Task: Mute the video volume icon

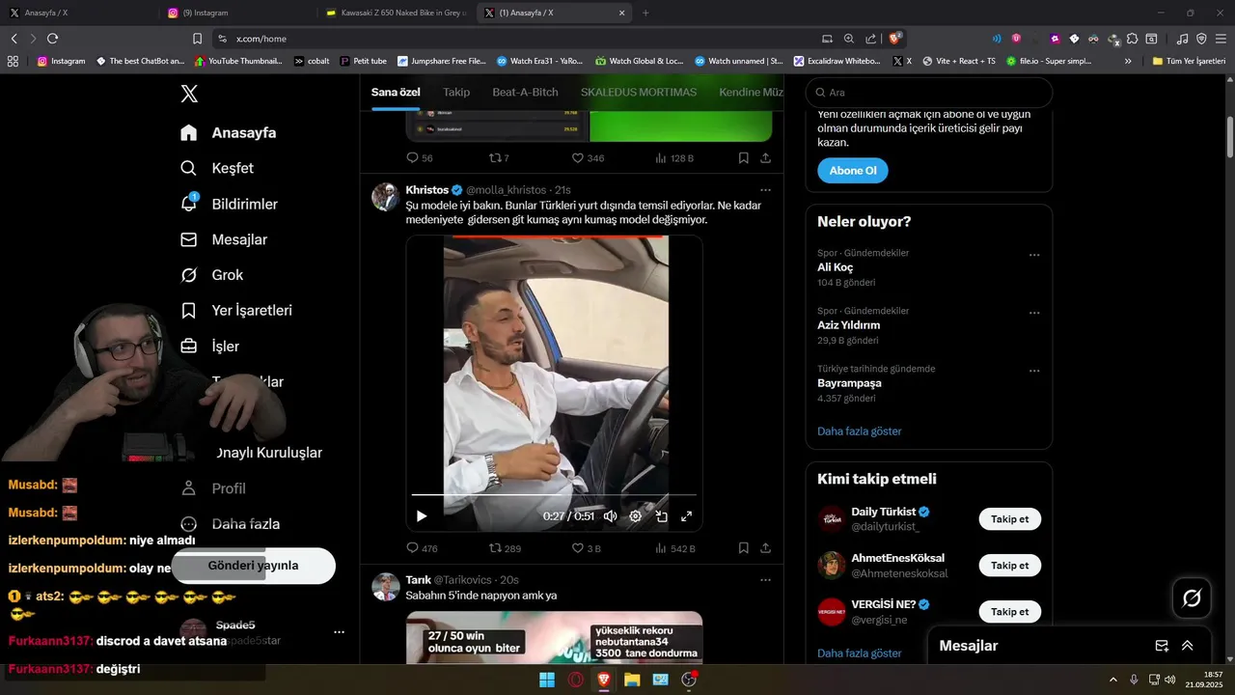Action: point(611,516)
